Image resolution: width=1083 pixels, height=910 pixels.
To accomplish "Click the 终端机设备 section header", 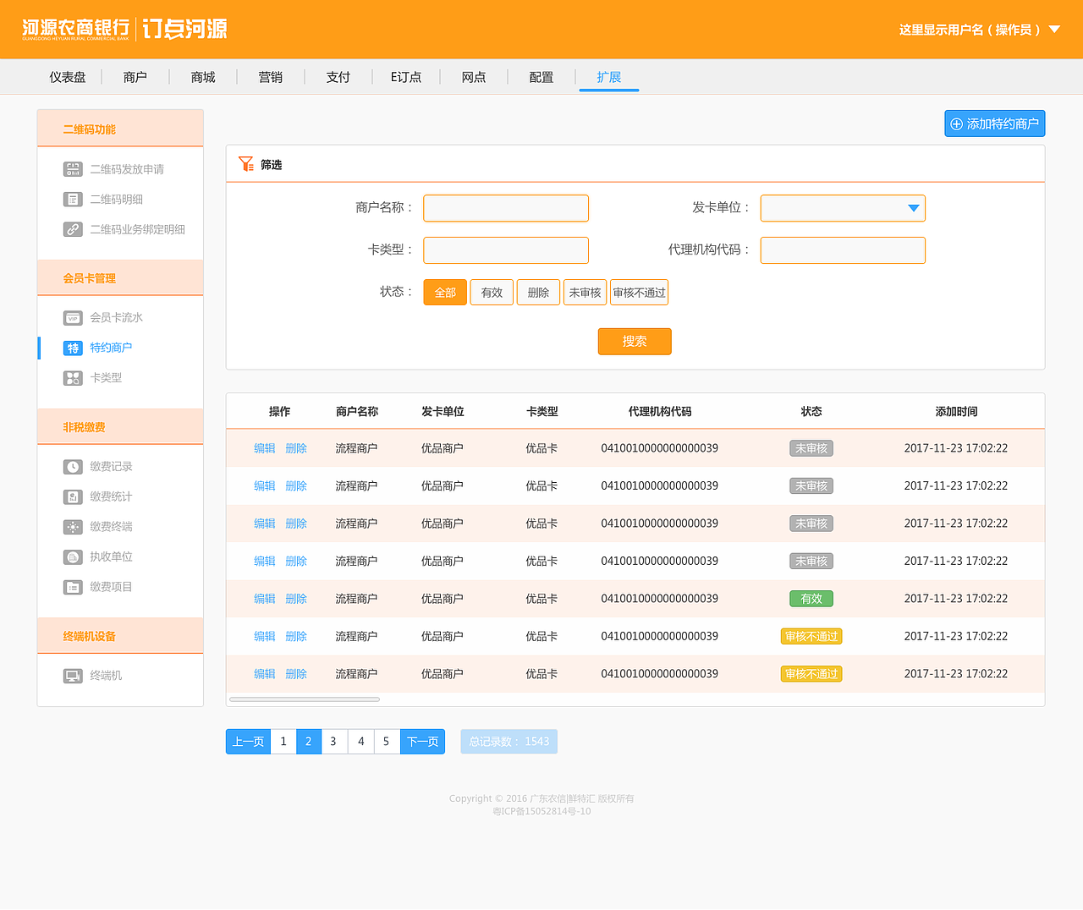I will tap(120, 636).
